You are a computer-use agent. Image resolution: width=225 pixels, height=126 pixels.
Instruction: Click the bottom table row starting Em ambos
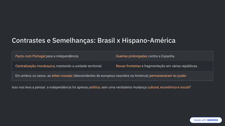coord(112,76)
